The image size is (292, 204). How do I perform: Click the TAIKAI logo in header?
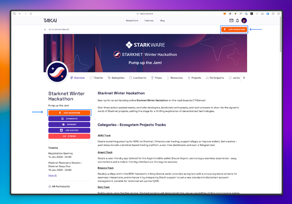click(x=50, y=20)
